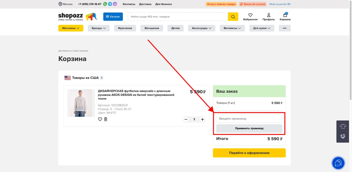Open the T-shirt product thumbnail
This screenshot has width=352, height=172.
(x=81, y=103)
